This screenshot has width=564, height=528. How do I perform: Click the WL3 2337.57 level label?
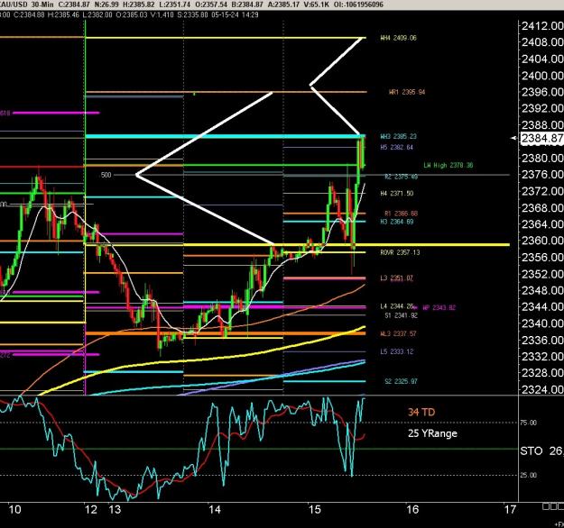point(398,333)
